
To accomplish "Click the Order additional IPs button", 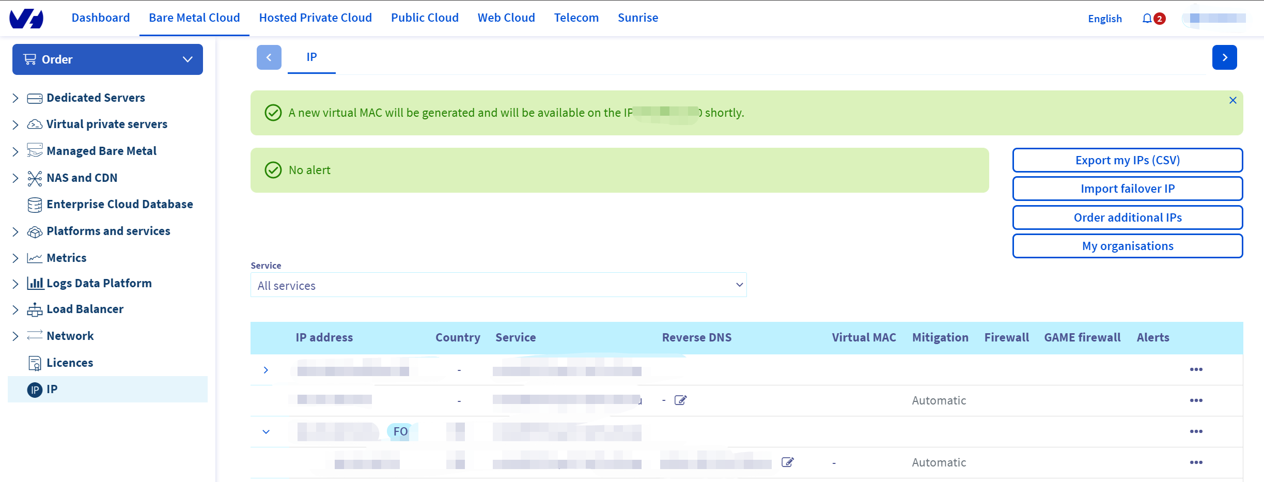I will (1127, 217).
